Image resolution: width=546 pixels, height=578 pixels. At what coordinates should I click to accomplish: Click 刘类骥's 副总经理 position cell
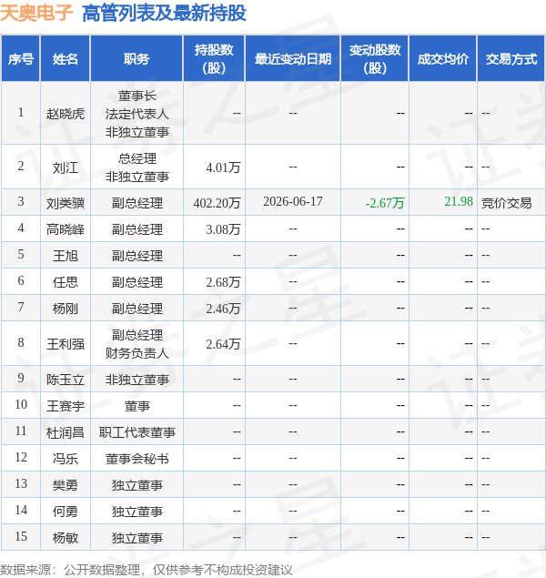(x=137, y=203)
